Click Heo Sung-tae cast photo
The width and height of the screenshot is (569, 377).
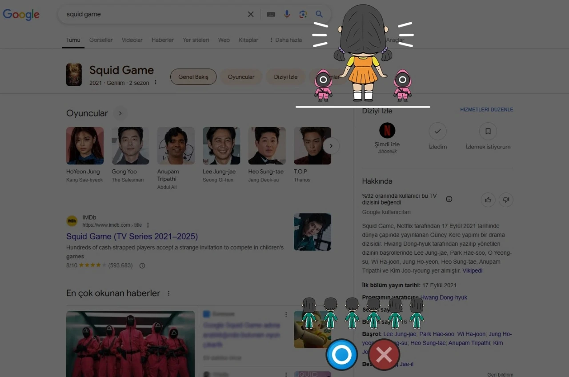pyautogui.click(x=267, y=146)
